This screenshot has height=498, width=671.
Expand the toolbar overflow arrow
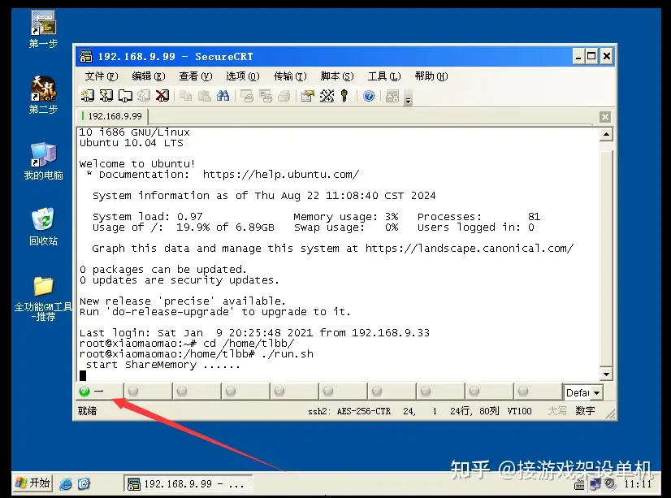click(x=409, y=99)
